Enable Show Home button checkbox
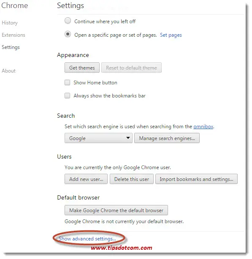The image size is (252, 259). 67,82
